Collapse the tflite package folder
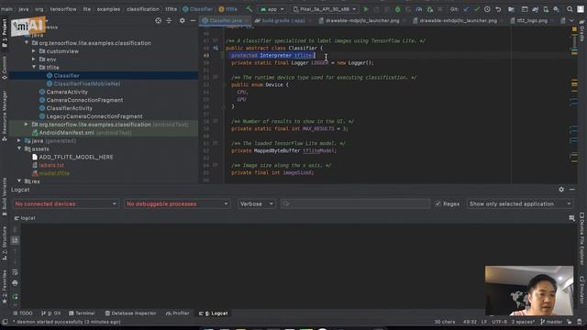 coord(34,67)
